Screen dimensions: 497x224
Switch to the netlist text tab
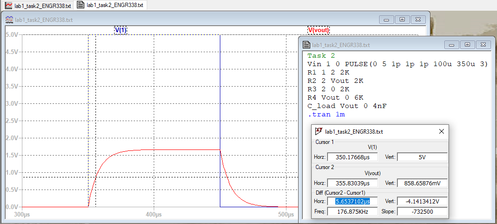[110, 6]
